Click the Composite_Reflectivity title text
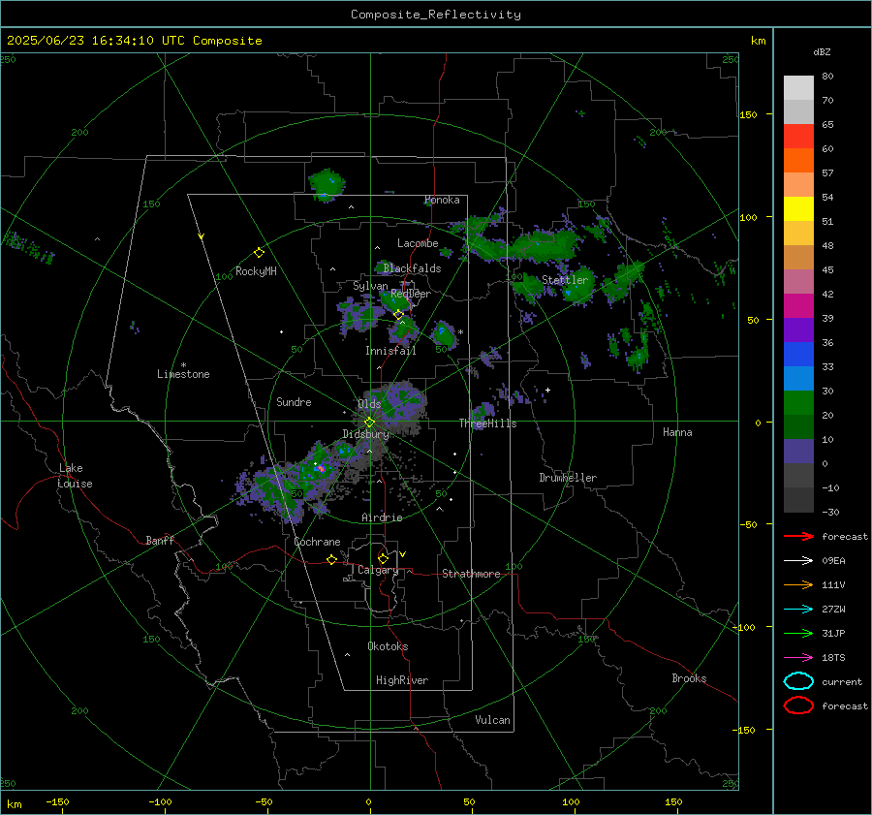 435,15
